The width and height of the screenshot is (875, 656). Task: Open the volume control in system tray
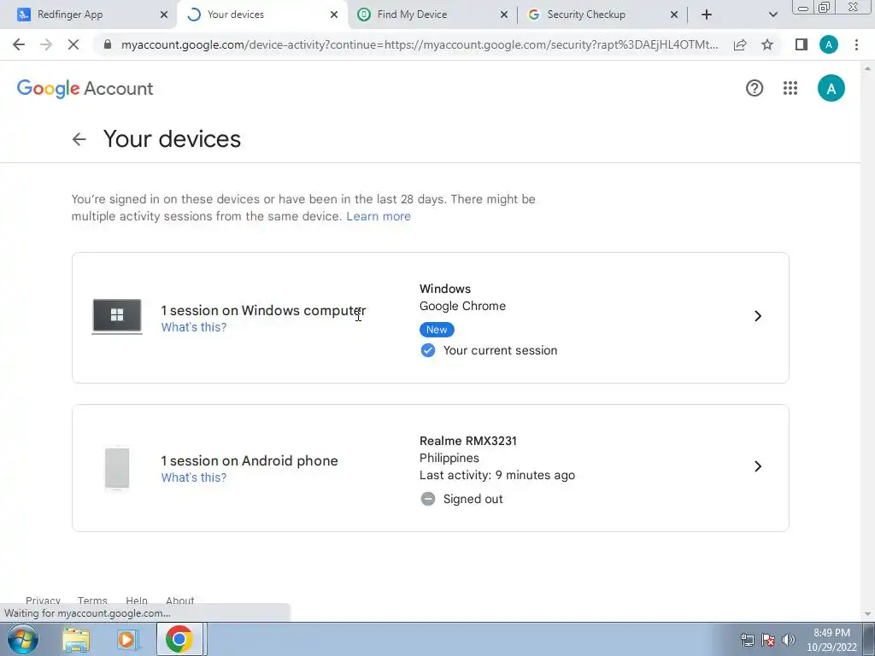point(789,640)
